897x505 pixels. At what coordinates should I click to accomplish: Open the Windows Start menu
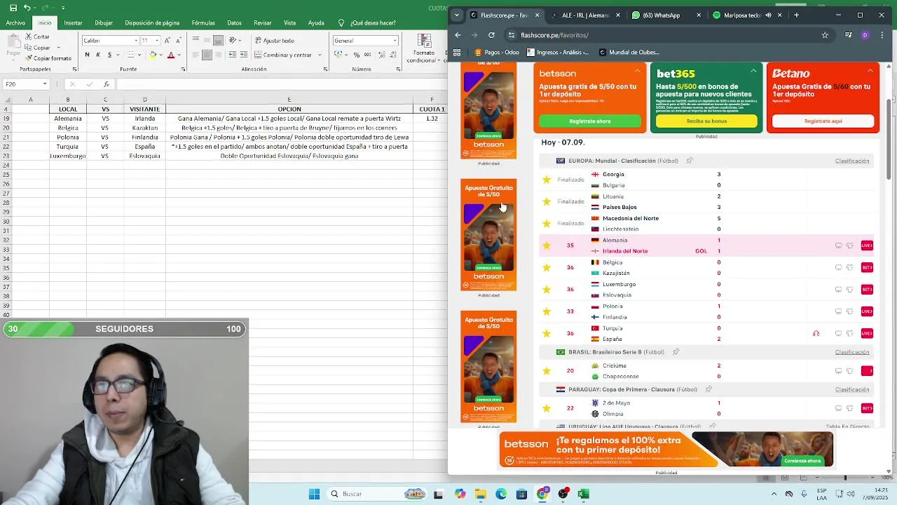pyautogui.click(x=314, y=494)
